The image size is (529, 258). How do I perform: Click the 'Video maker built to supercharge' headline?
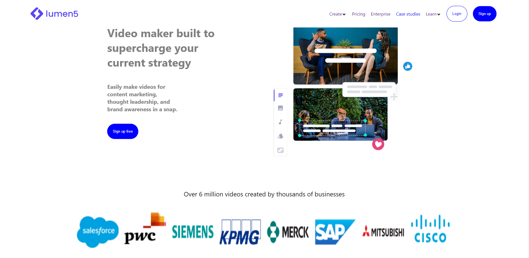(161, 48)
